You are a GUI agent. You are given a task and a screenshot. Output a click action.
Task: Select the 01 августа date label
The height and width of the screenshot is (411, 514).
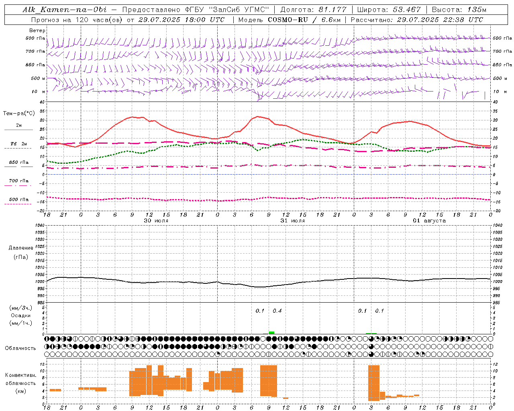(x=429, y=221)
